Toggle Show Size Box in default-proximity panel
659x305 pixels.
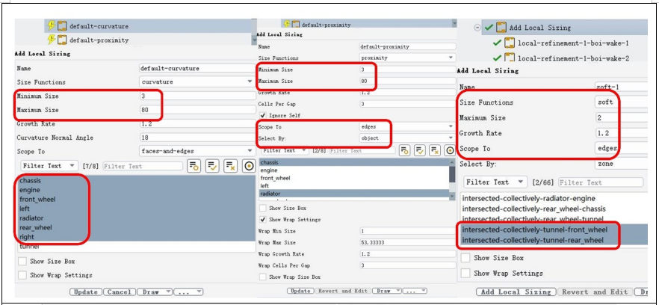[263, 208]
